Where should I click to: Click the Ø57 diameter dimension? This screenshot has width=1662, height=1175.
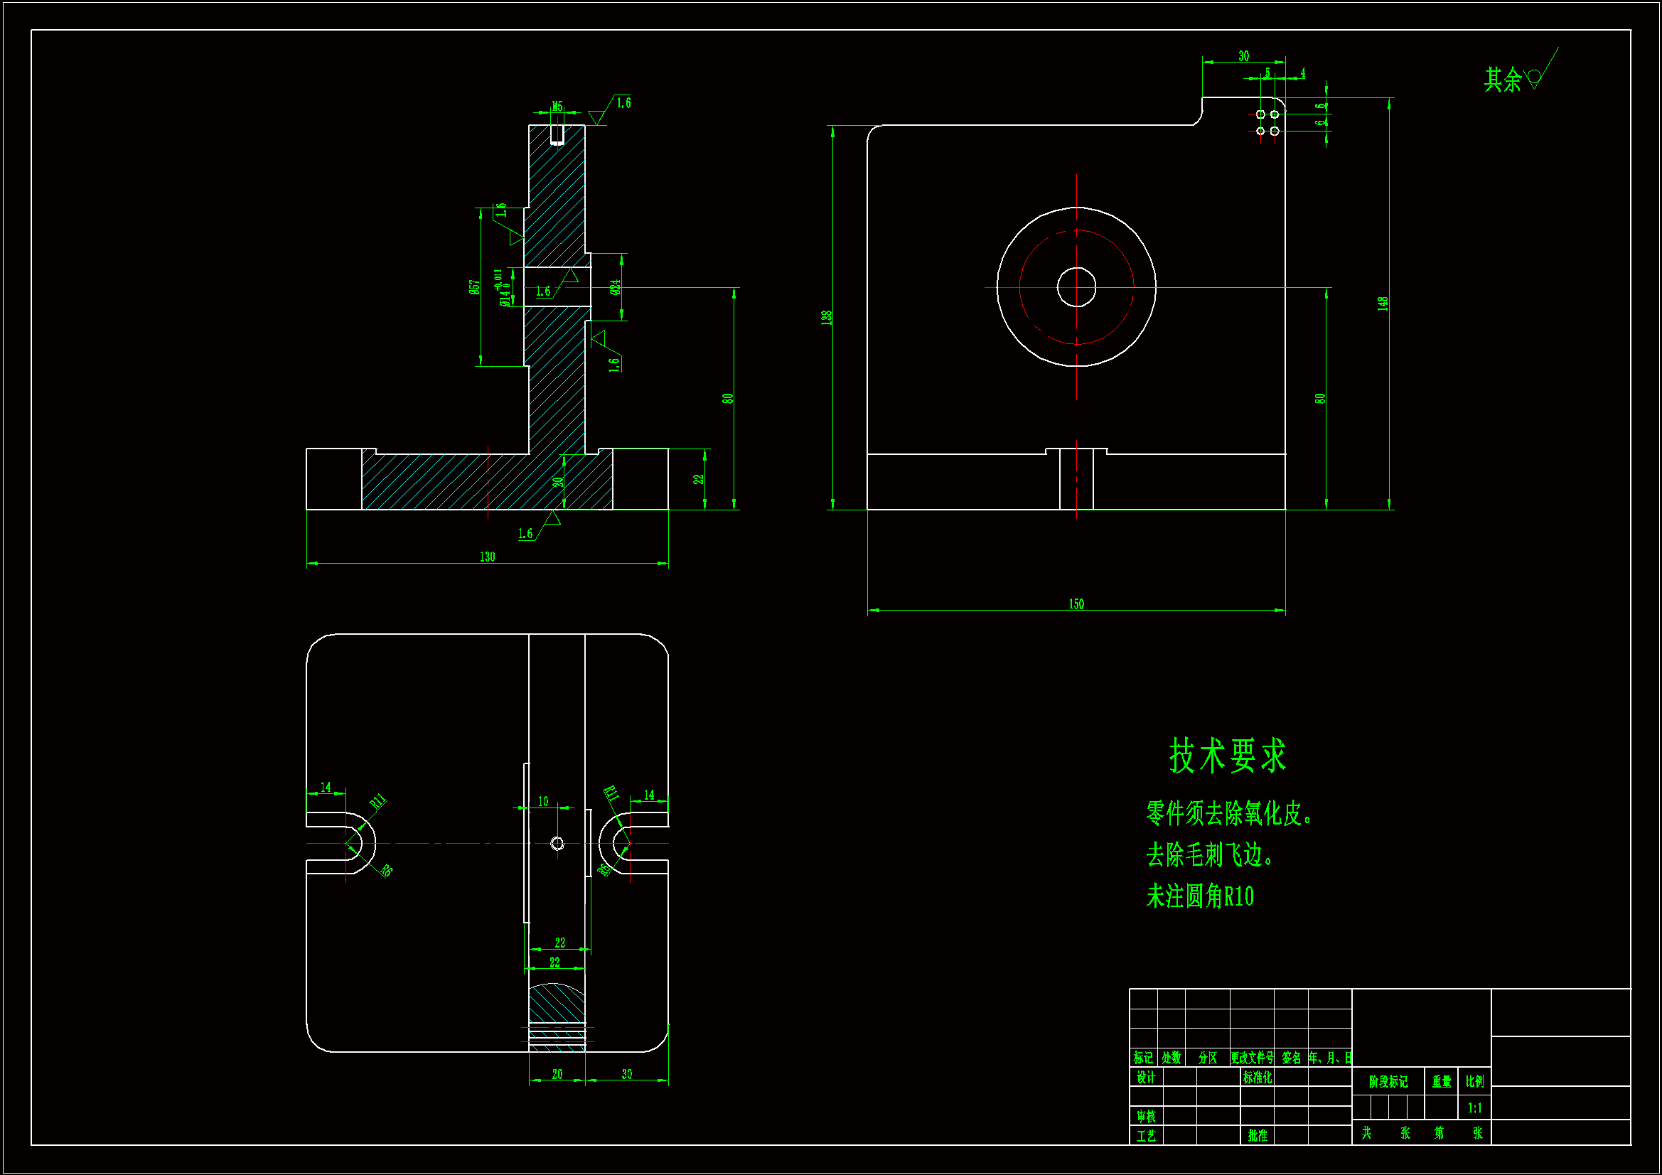(474, 286)
